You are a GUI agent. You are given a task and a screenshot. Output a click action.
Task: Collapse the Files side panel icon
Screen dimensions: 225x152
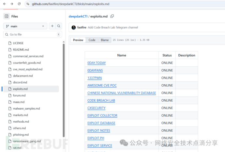7,16
